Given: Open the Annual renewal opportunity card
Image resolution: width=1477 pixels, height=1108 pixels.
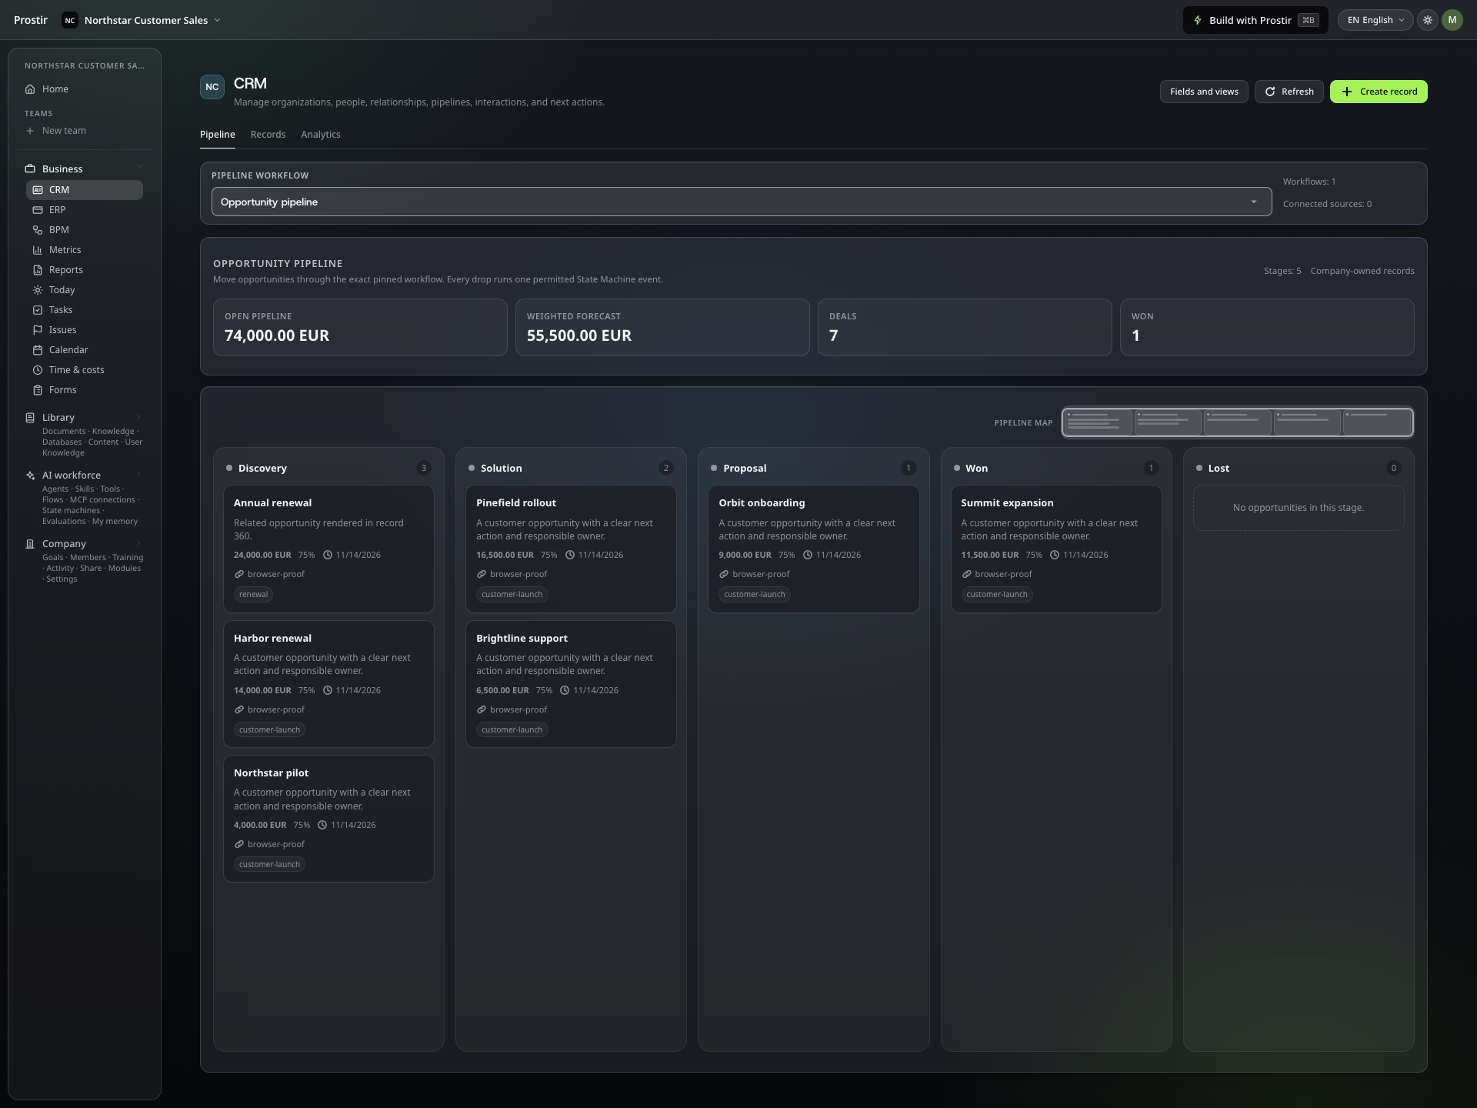Looking at the screenshot, I should [x=328, y=549].
